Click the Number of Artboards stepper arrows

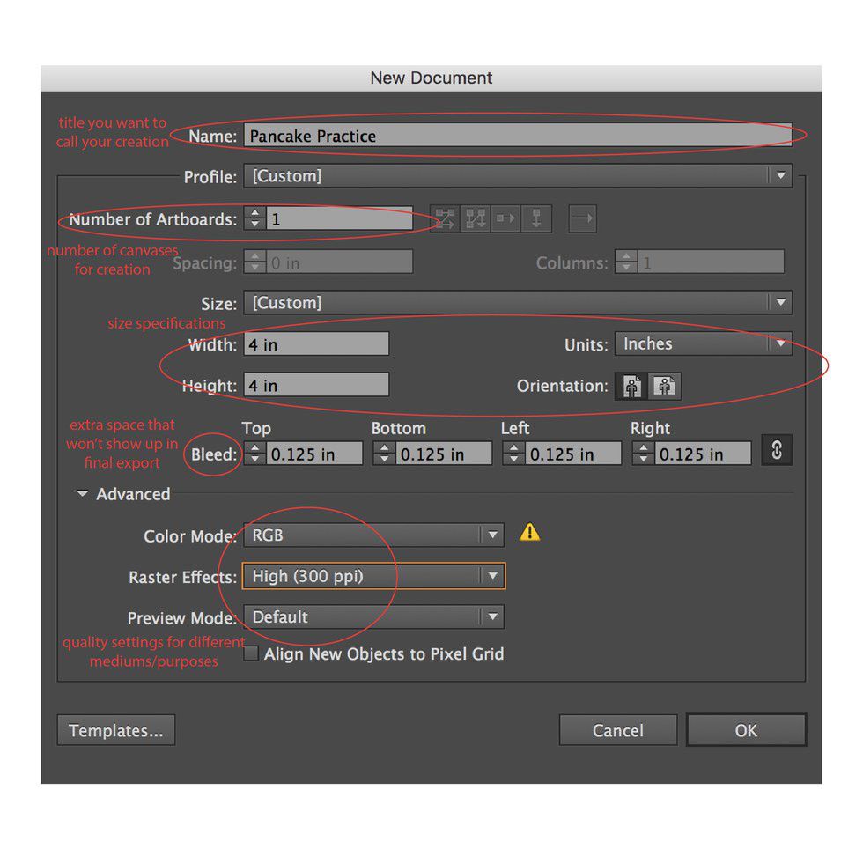click(x=254, y=219)
